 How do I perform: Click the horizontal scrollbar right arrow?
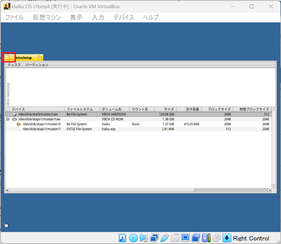coord(270,190)
